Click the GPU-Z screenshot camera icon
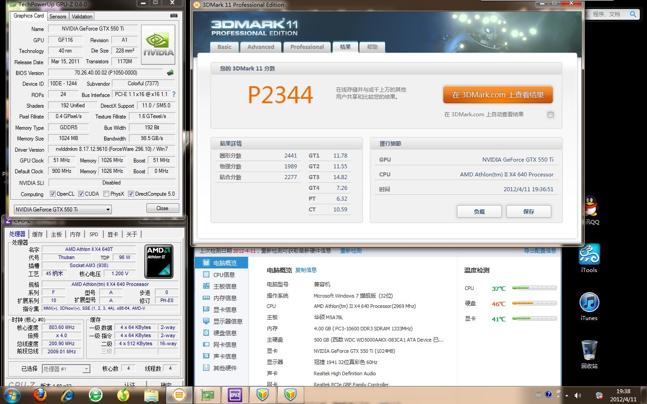647x404 pixels. [173, 16]
